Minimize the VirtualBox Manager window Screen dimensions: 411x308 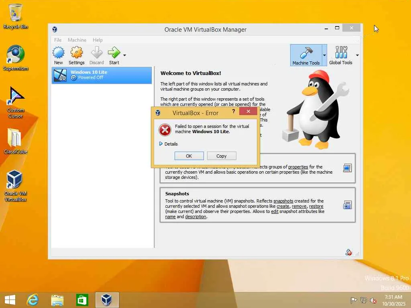click(x=326, y=28)
